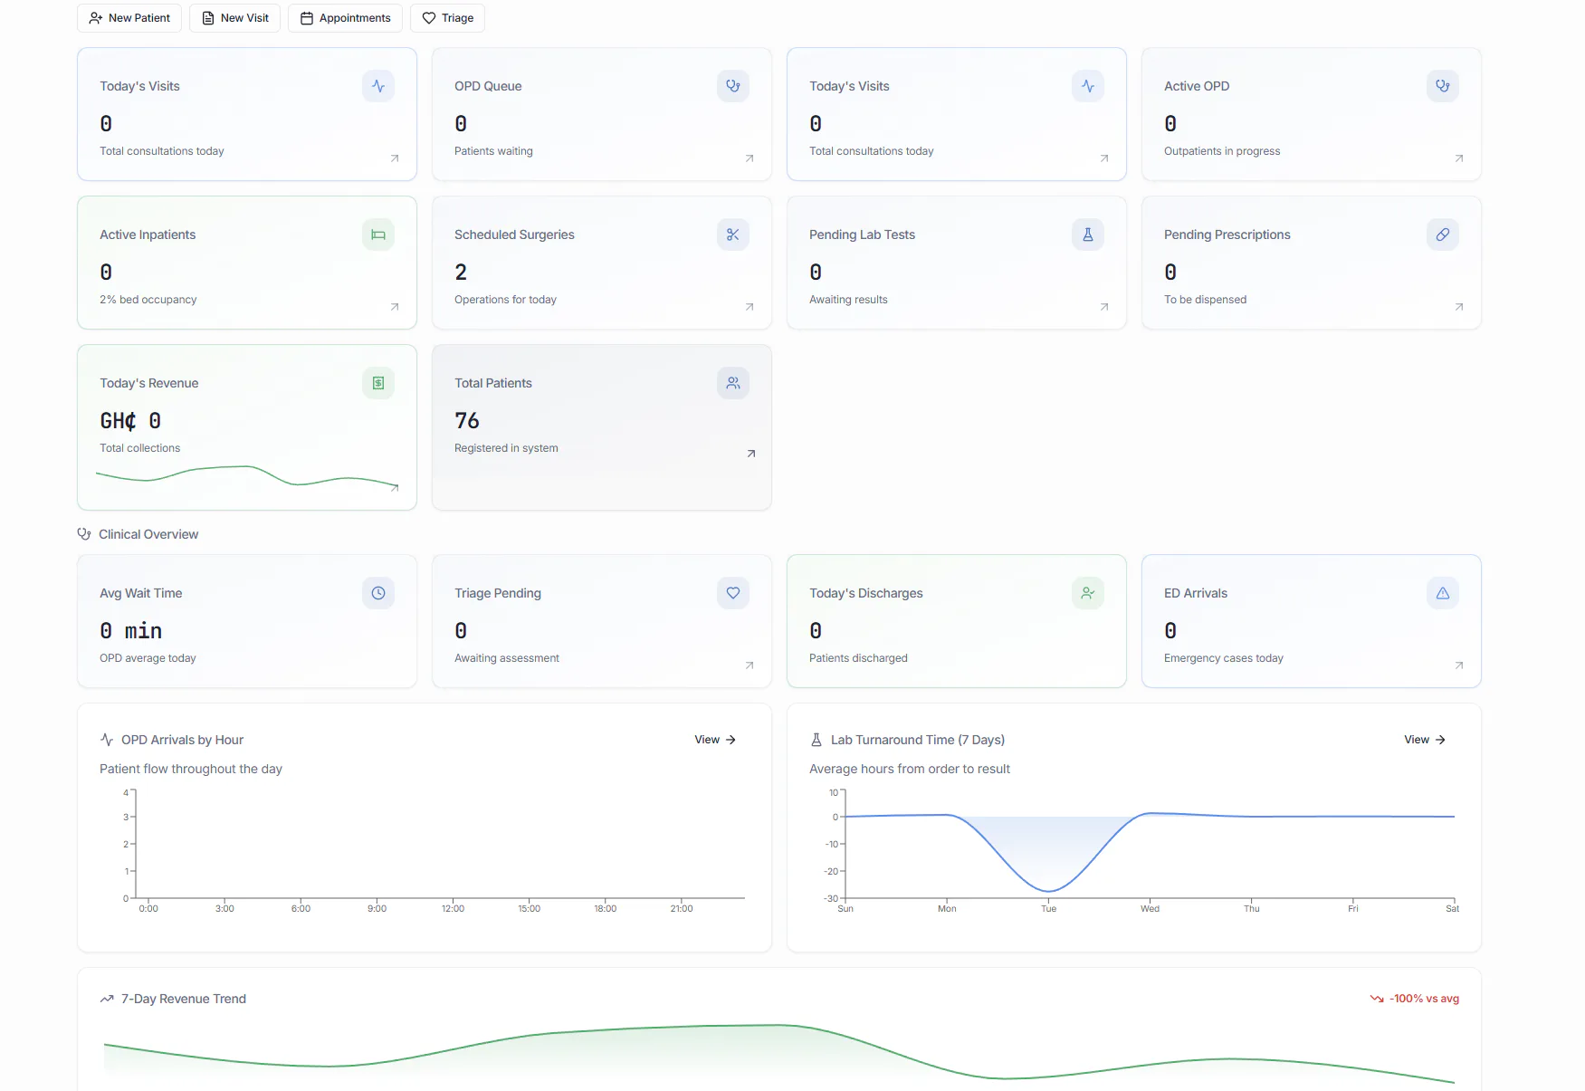Open Pending Prescriptions card arrow
1585x1091 pixels.
point(1459,307)
